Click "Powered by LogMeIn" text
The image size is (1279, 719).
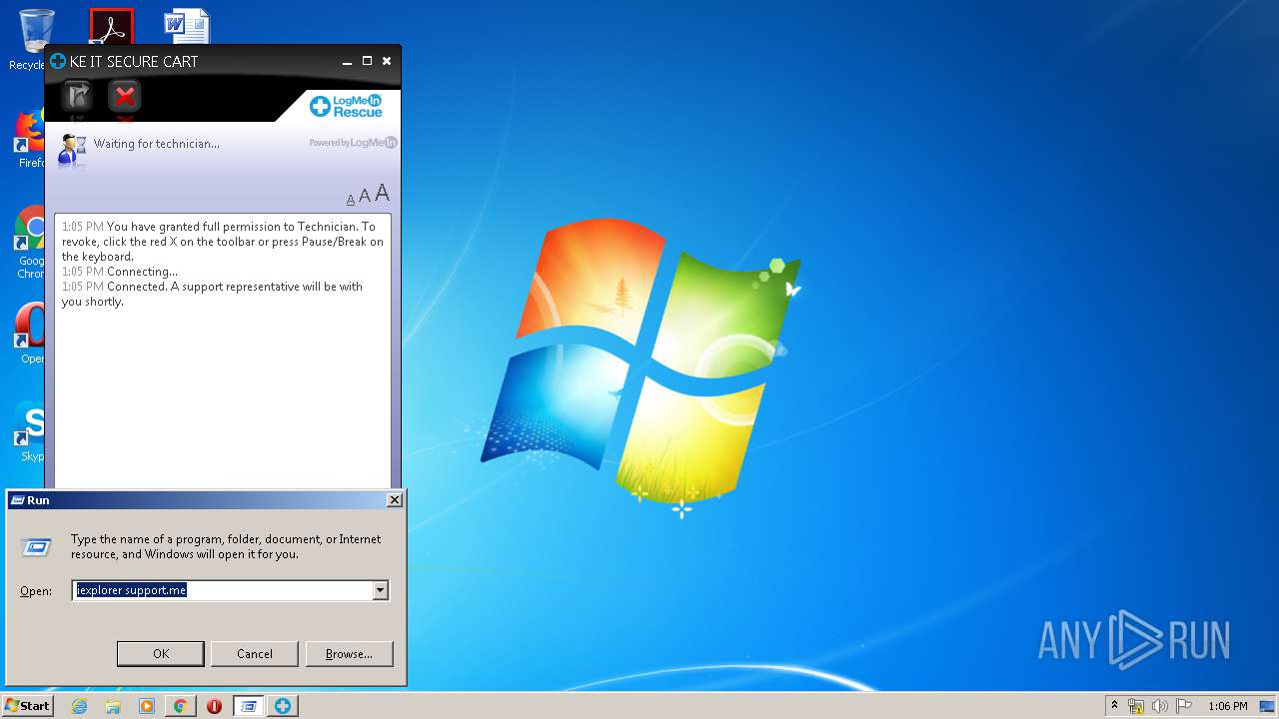pyautogui.click(x=353, y=143)
